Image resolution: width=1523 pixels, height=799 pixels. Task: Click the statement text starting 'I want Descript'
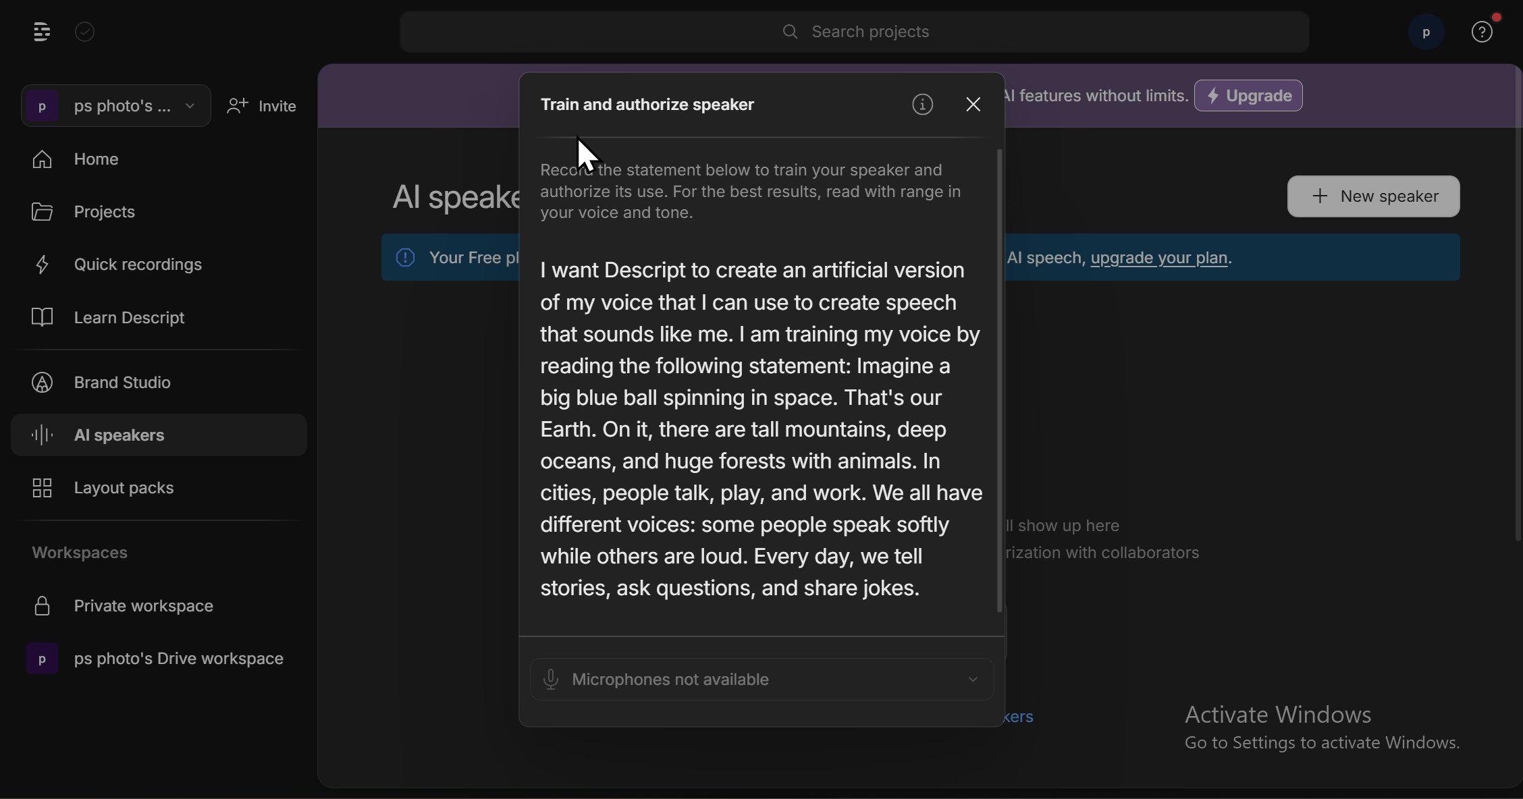click(761, 429)
